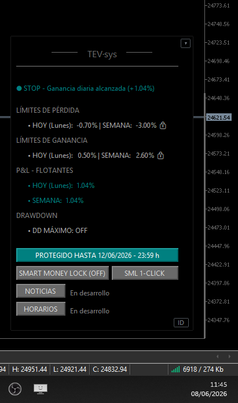Click the green connection signal bars icon
The image size is (238, 403).
pyautogui.click(x=175, y=369)
